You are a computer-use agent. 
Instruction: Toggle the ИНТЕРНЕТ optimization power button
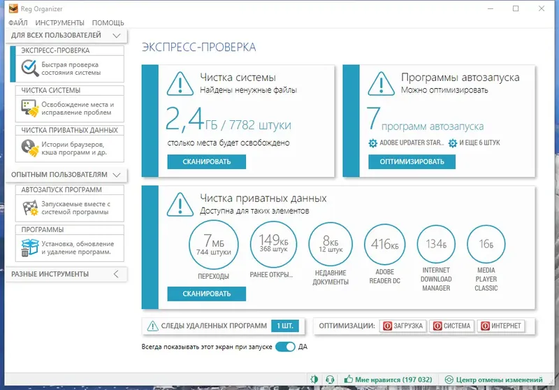click(x=501, y=326)
